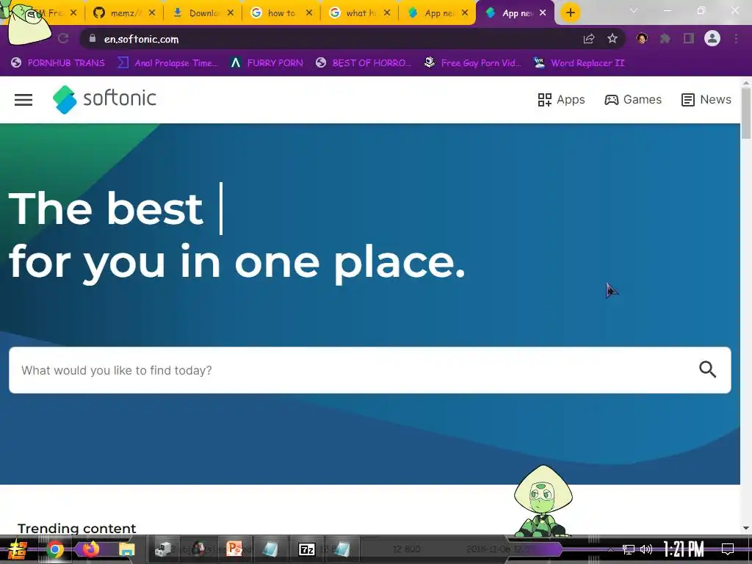Open the Windows Start button
Viewport: 752px width, 564px height.
pos(18,549)
